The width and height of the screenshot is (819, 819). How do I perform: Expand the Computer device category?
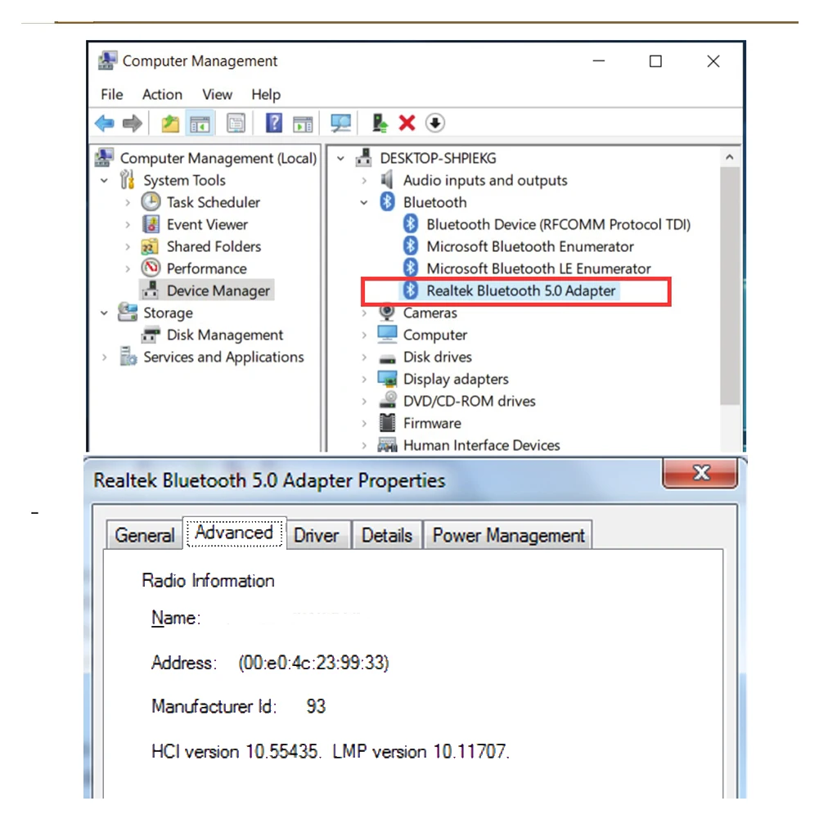(364, 335)
